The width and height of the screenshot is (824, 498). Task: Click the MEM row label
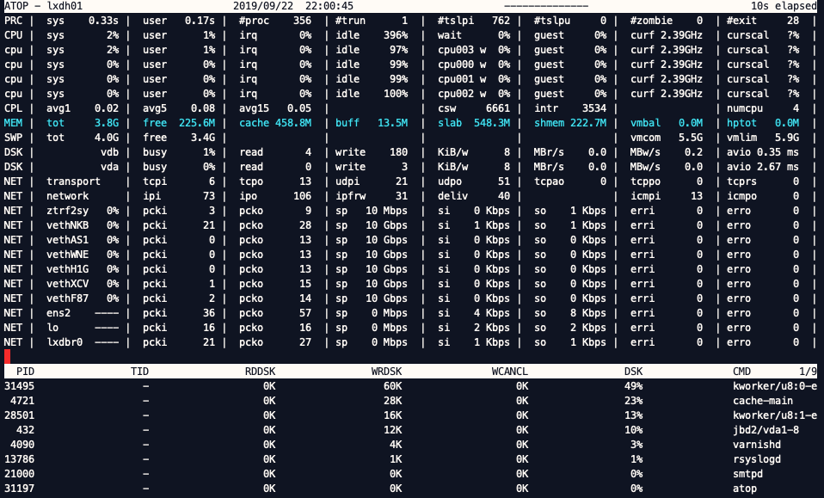click(13, 123)
